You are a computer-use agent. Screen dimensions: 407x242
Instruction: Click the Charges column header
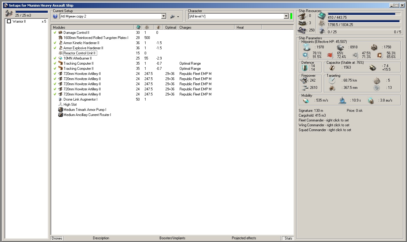click(206, 27)
